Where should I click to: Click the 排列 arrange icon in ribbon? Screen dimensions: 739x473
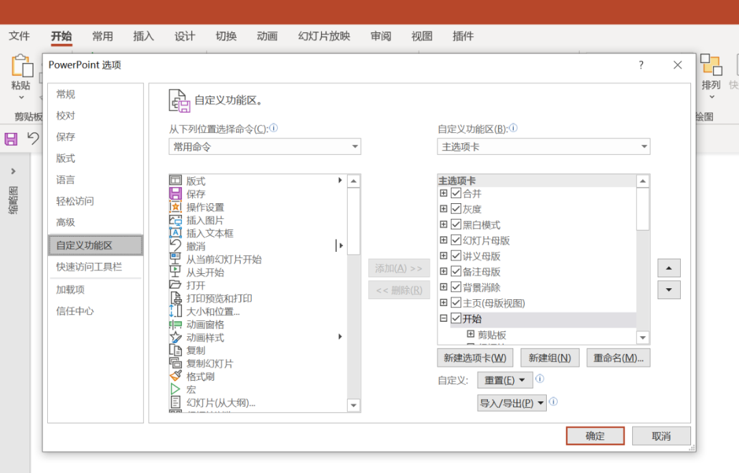click(x=711, y=65)
